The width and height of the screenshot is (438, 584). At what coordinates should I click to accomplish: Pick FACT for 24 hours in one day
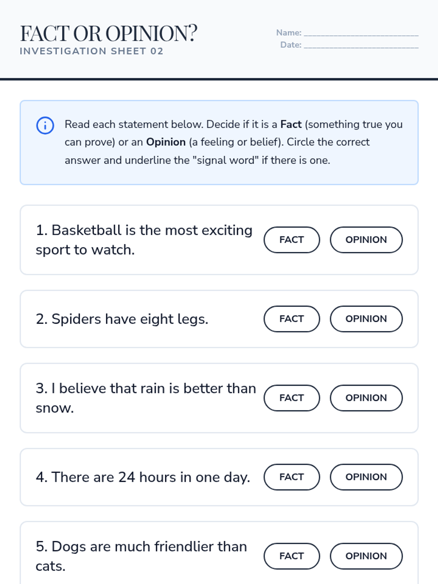292,477
